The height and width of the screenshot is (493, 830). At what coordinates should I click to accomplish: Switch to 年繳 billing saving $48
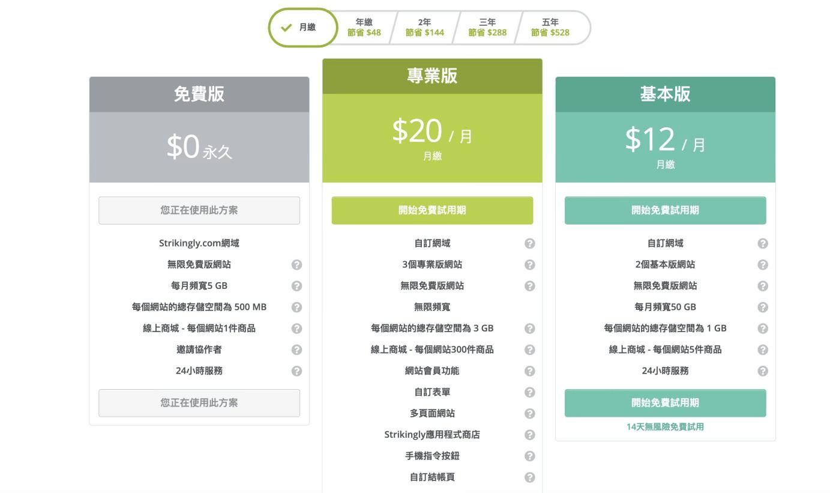tap(364, 28)
